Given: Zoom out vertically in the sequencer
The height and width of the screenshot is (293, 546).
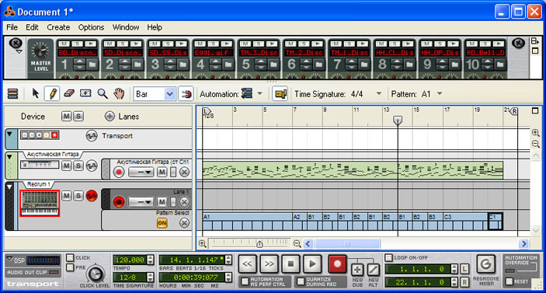Looking at the screenshot, I should pos(536,144).
